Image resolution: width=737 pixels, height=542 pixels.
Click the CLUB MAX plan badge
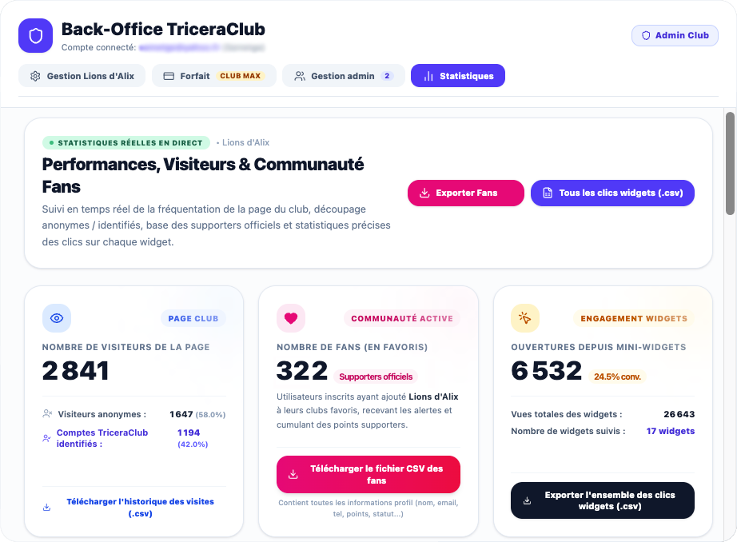240,76
